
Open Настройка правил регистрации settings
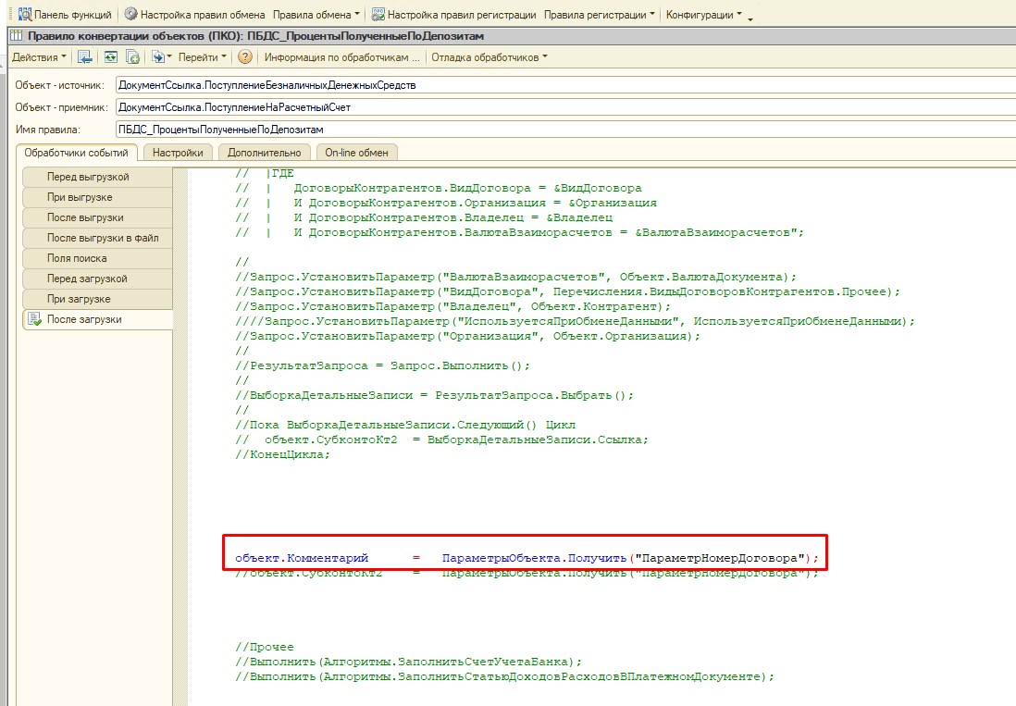click(x=453, y=15)
